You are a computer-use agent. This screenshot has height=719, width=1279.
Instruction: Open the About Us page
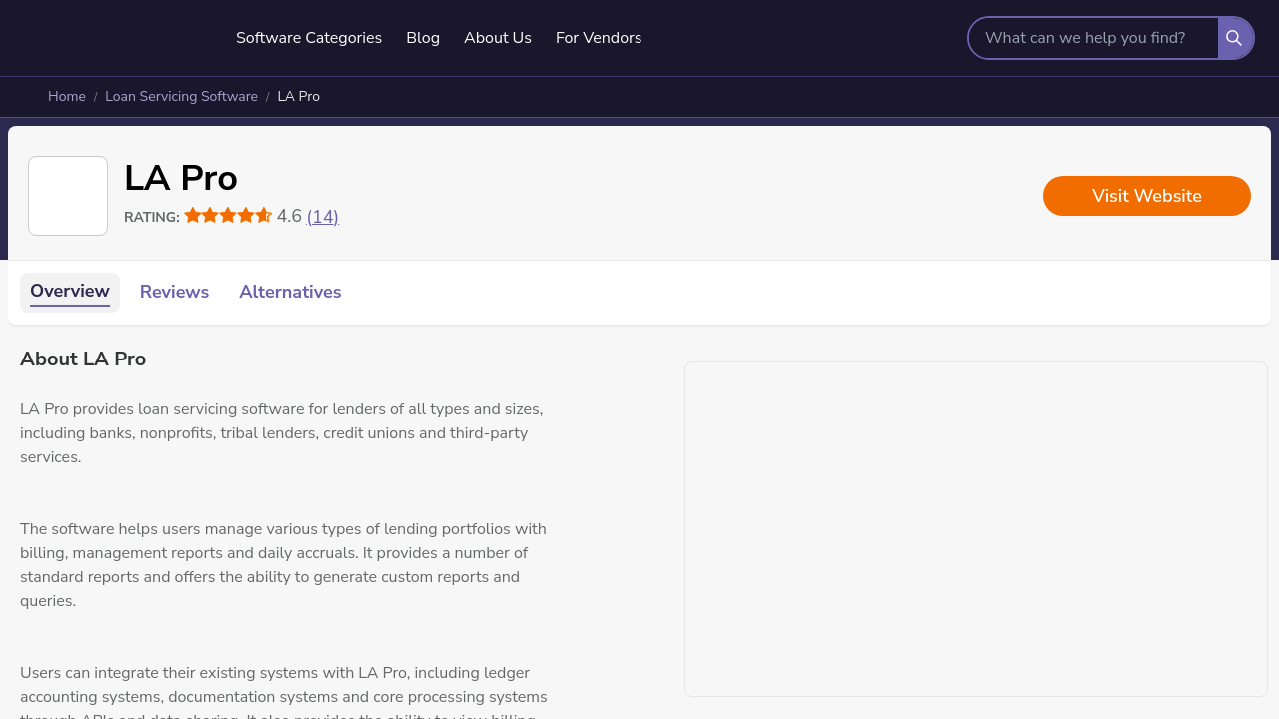pyautogui.click(x=498, y=38)
